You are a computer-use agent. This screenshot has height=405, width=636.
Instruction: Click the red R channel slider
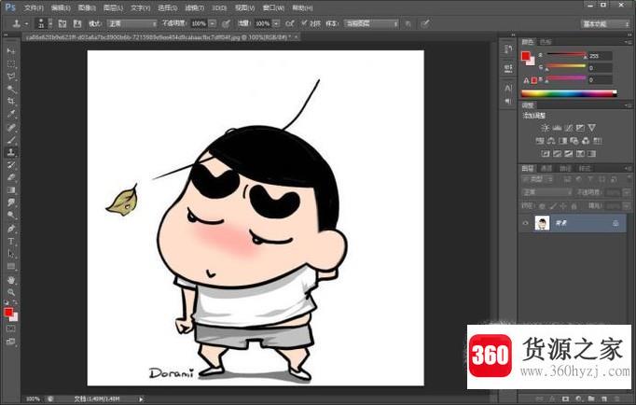566,55
